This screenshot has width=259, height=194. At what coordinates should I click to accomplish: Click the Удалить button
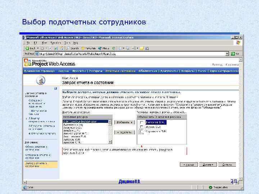pyautogui.click(x=124, y=132)
